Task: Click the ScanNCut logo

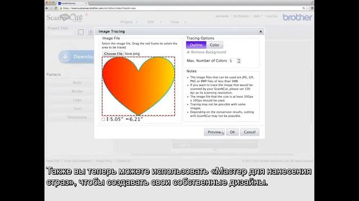Action: pos(65,18)
